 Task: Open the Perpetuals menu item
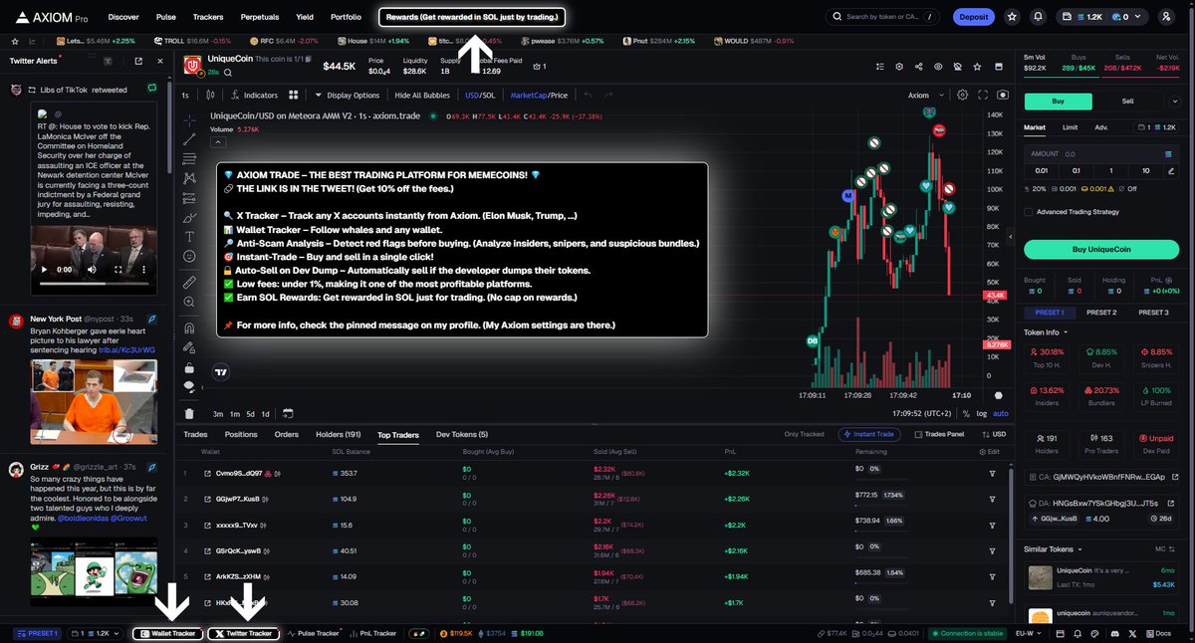click(259, 17)
